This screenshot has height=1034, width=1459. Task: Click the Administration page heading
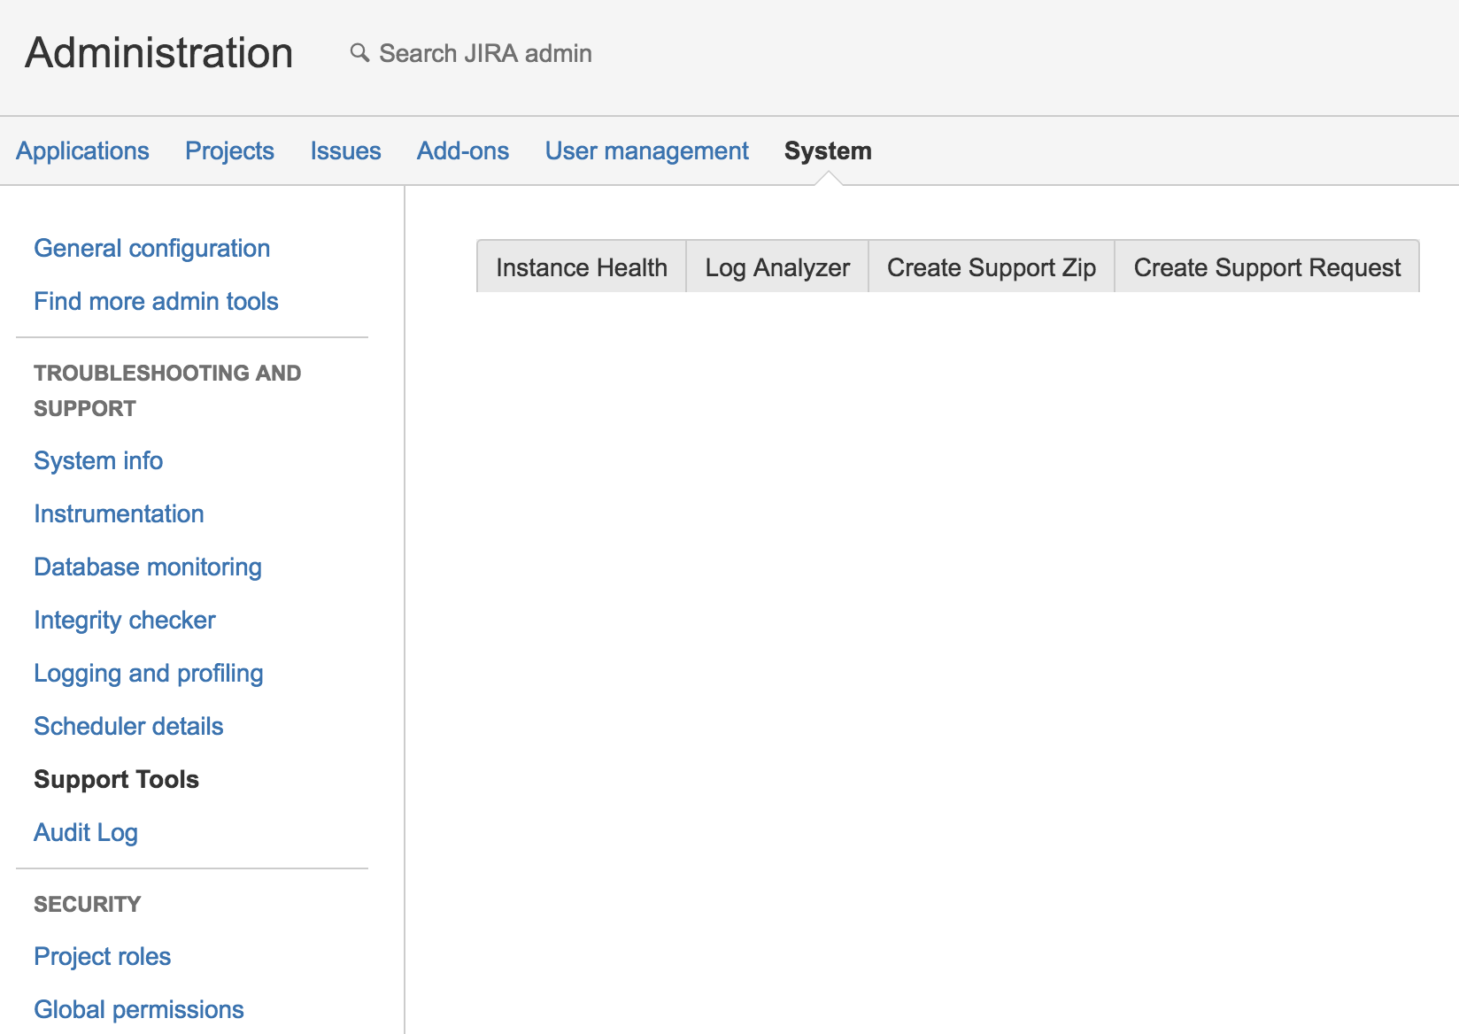159,53
